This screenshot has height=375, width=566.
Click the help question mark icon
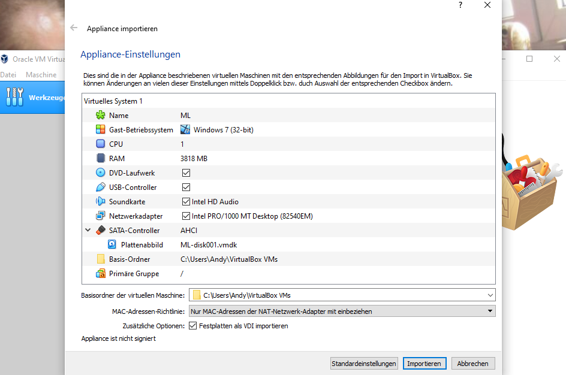[460, 5]
